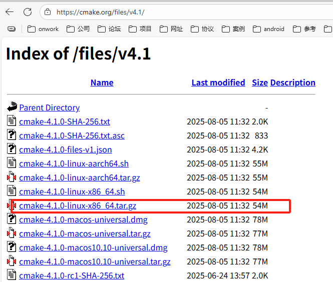
Task: Download cmake-4.1.0-linux-x86_64.sh
Action: (x=72, y=191)
